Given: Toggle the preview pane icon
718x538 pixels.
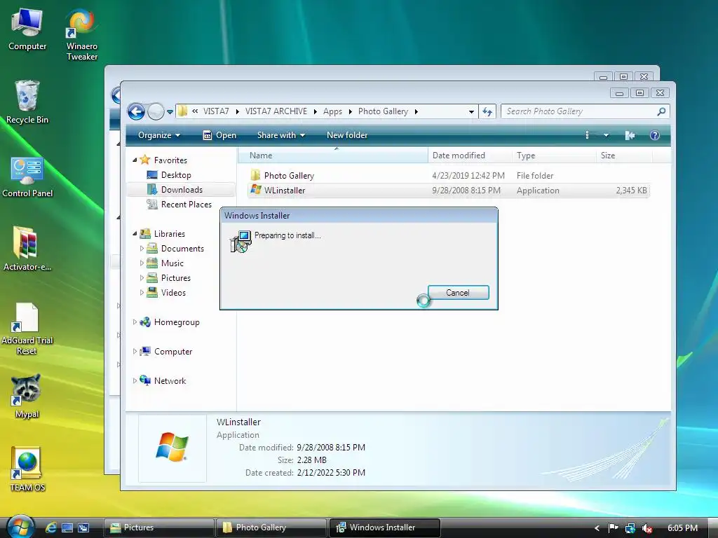Looking at the screenshot, I should (630, 135).
